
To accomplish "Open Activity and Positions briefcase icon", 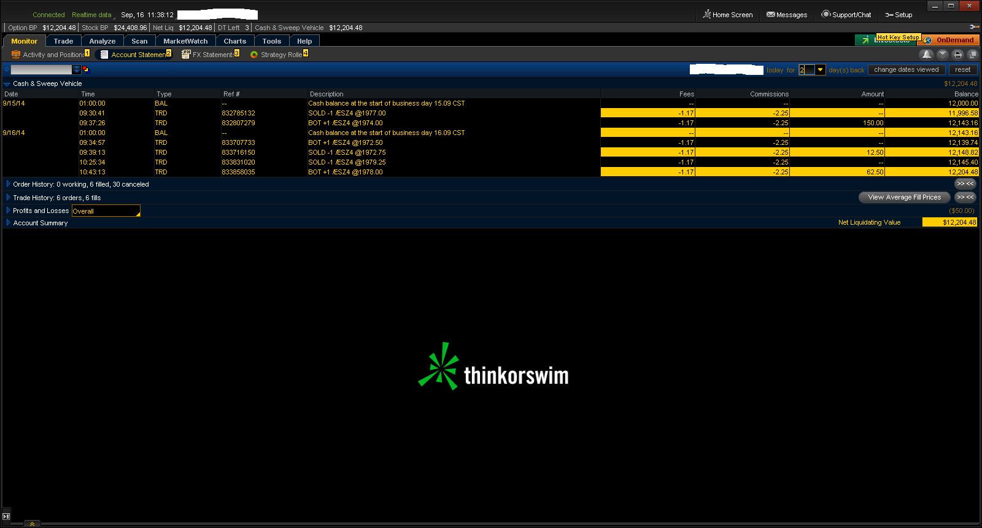I will pos(16,55).
